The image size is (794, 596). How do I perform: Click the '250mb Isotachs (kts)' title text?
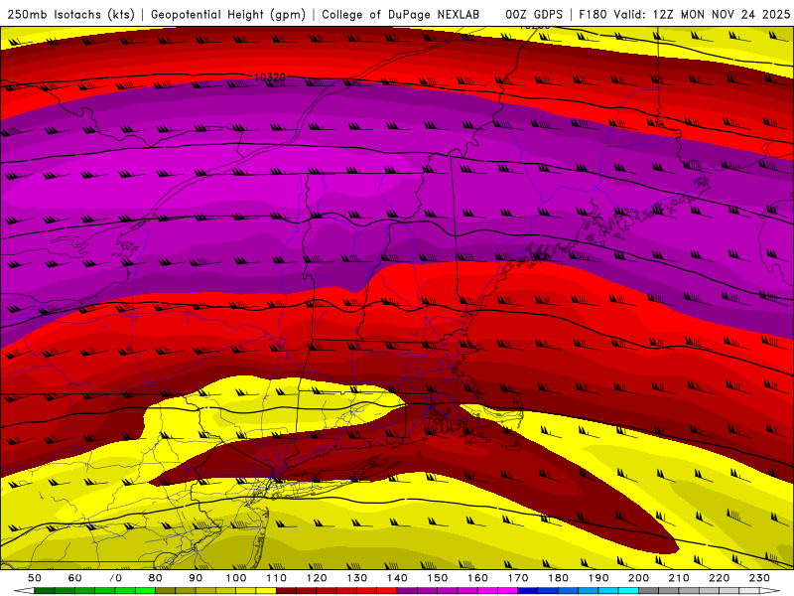coord(70,14)
